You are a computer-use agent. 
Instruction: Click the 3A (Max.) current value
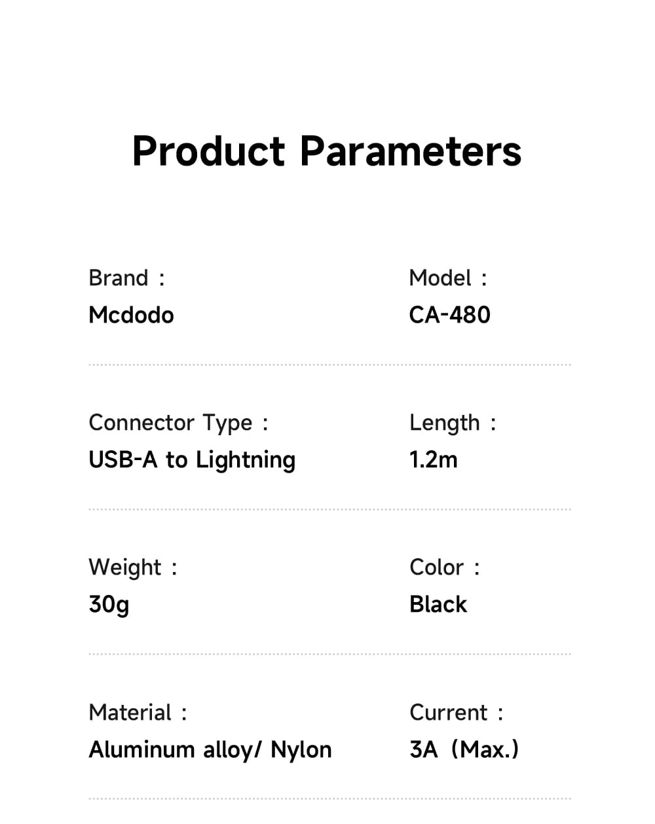coord(464,750)
